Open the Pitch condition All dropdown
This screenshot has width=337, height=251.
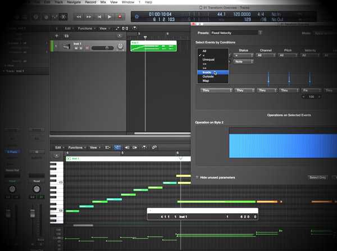click(288, 55)
